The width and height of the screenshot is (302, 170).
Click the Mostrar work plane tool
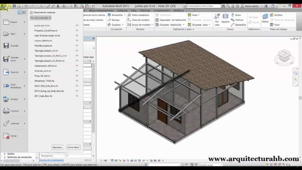pyautogui.click(x=276, y=15)
